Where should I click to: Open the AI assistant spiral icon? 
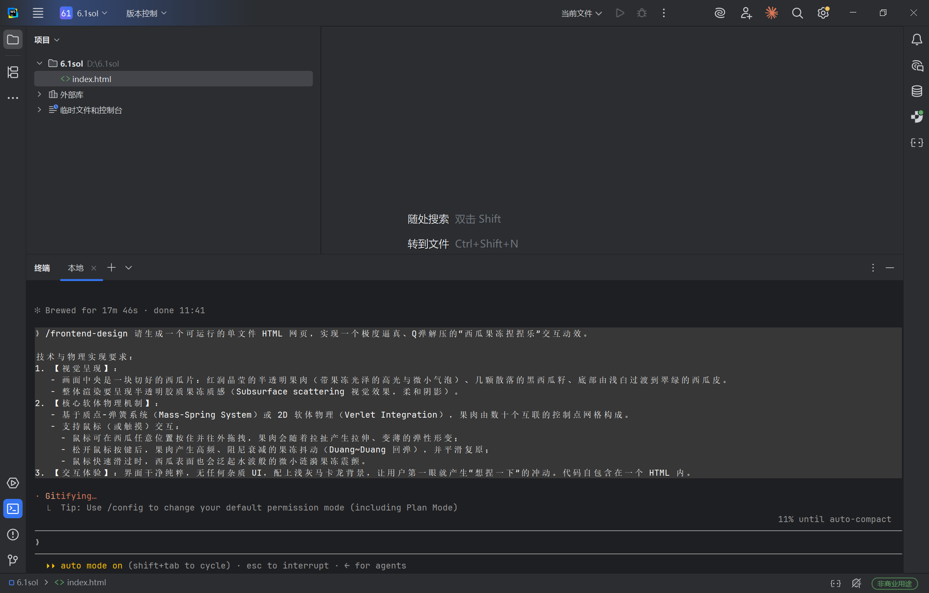point(720,13)
